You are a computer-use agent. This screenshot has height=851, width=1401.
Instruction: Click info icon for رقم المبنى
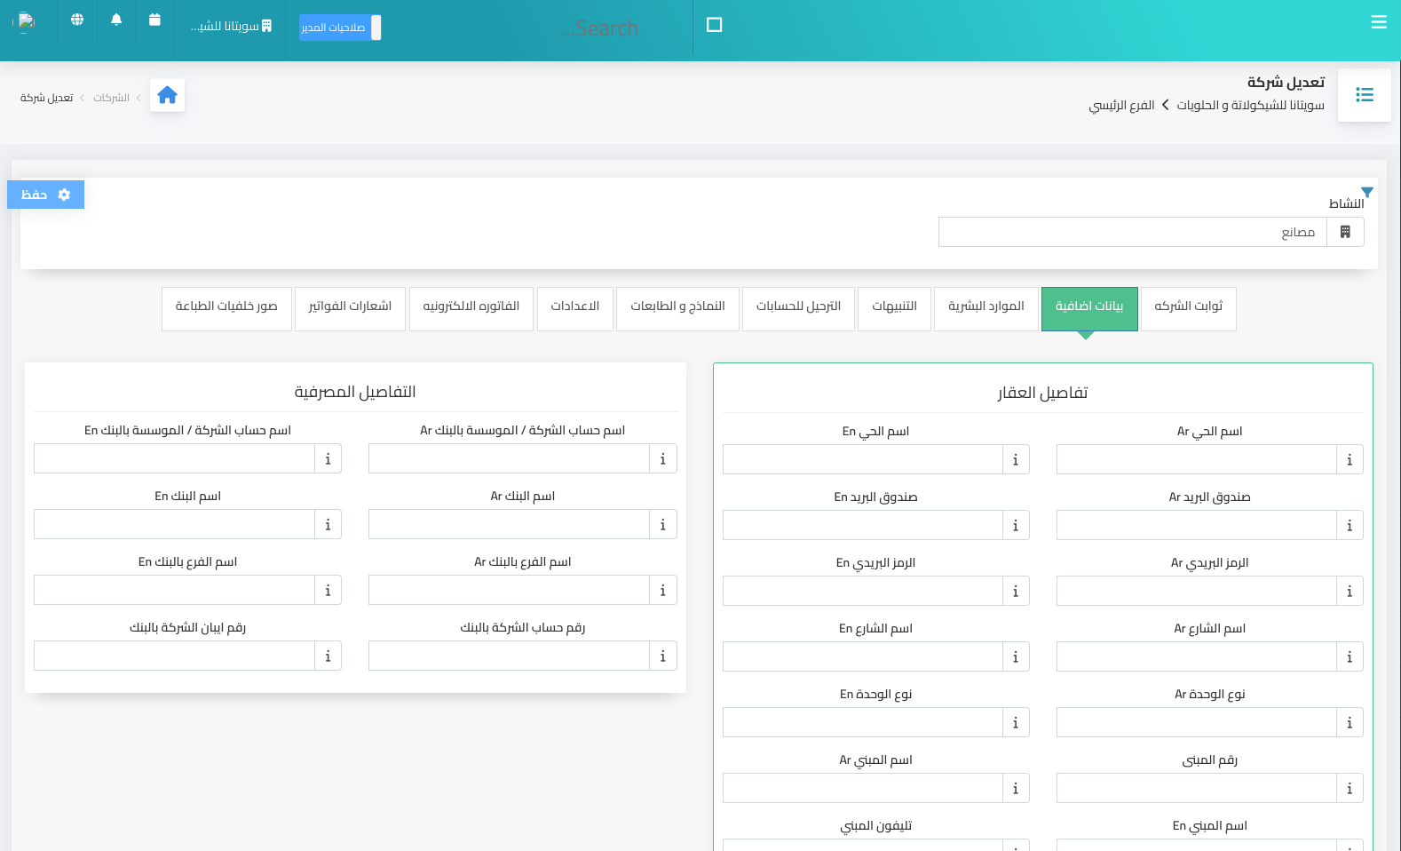pos(1350,788)
